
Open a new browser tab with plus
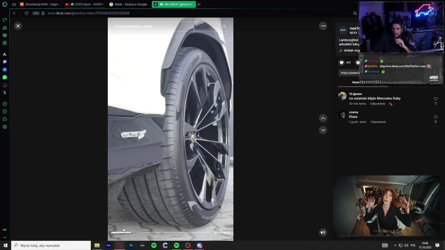(199, 5)
